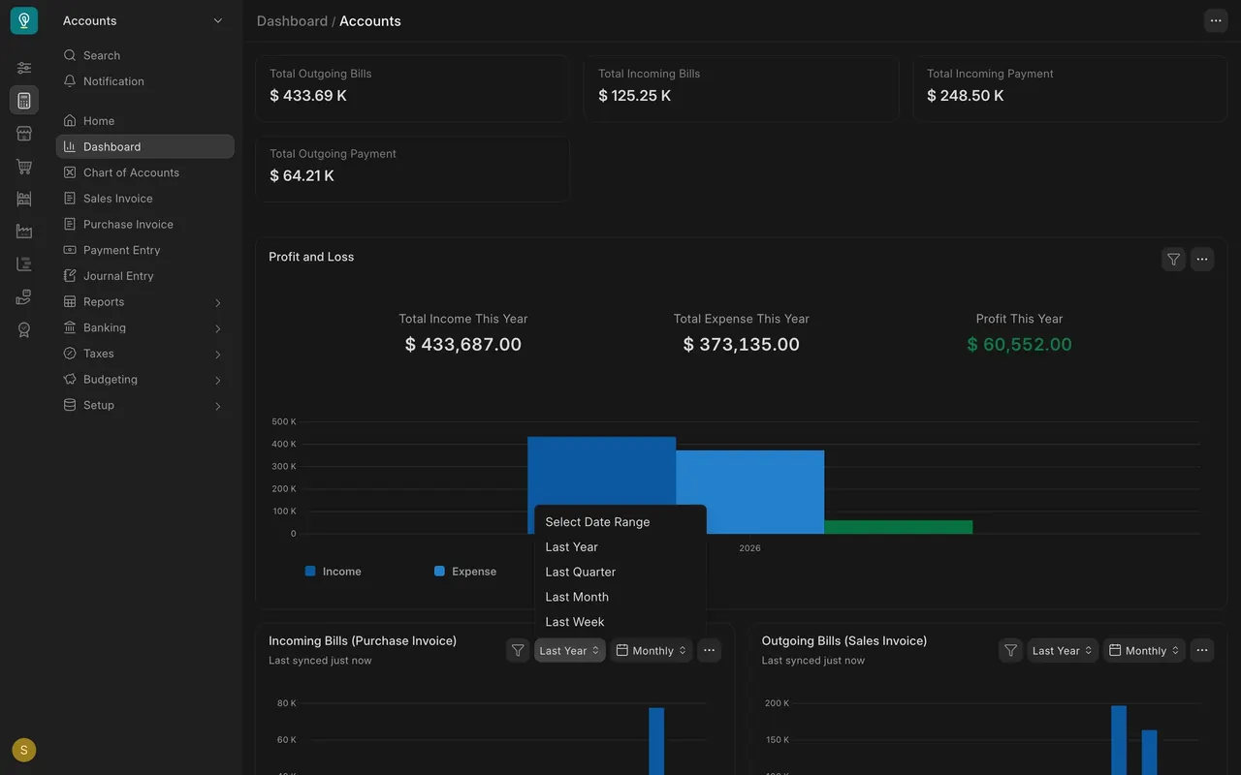
Task: Click the Expense legend color swatch
Action: click(439, 572)
